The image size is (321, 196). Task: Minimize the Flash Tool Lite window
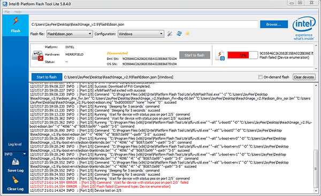point(292,3)
